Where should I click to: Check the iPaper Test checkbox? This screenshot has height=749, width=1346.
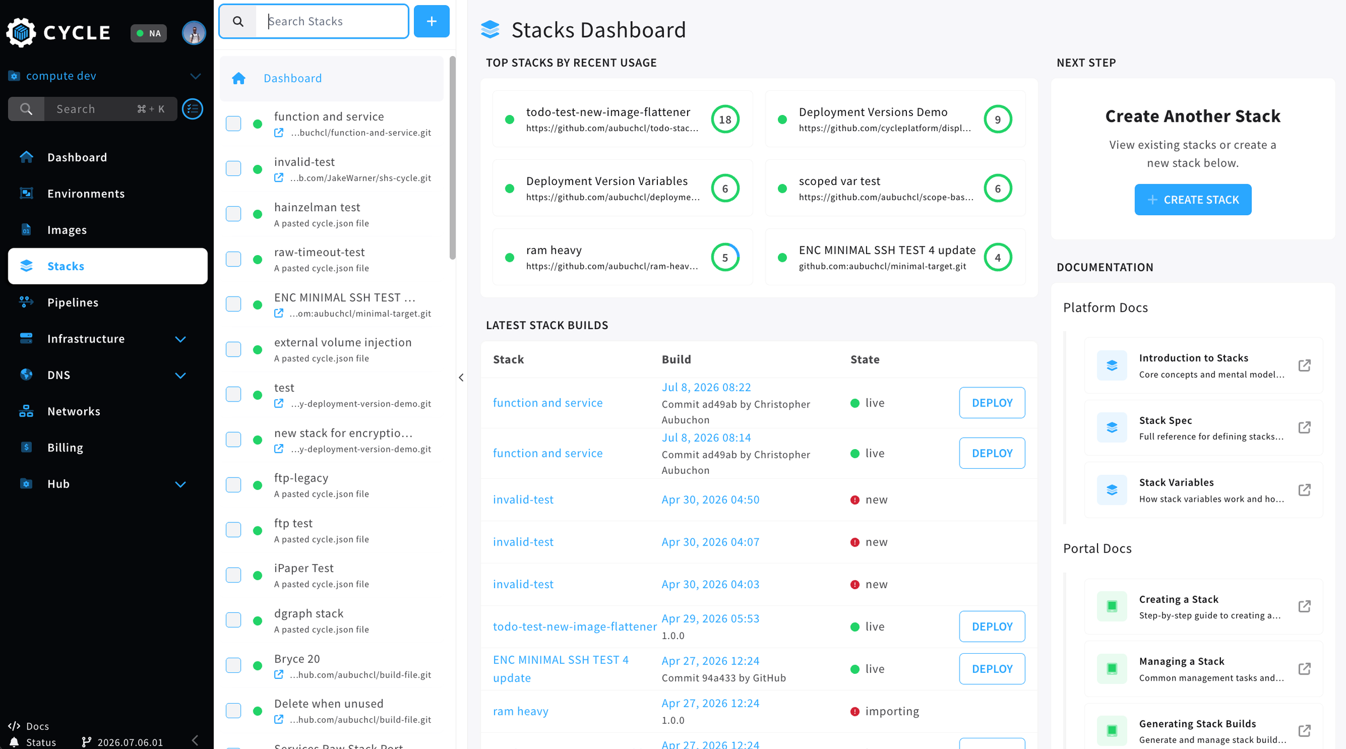click(x=233, y=575)
